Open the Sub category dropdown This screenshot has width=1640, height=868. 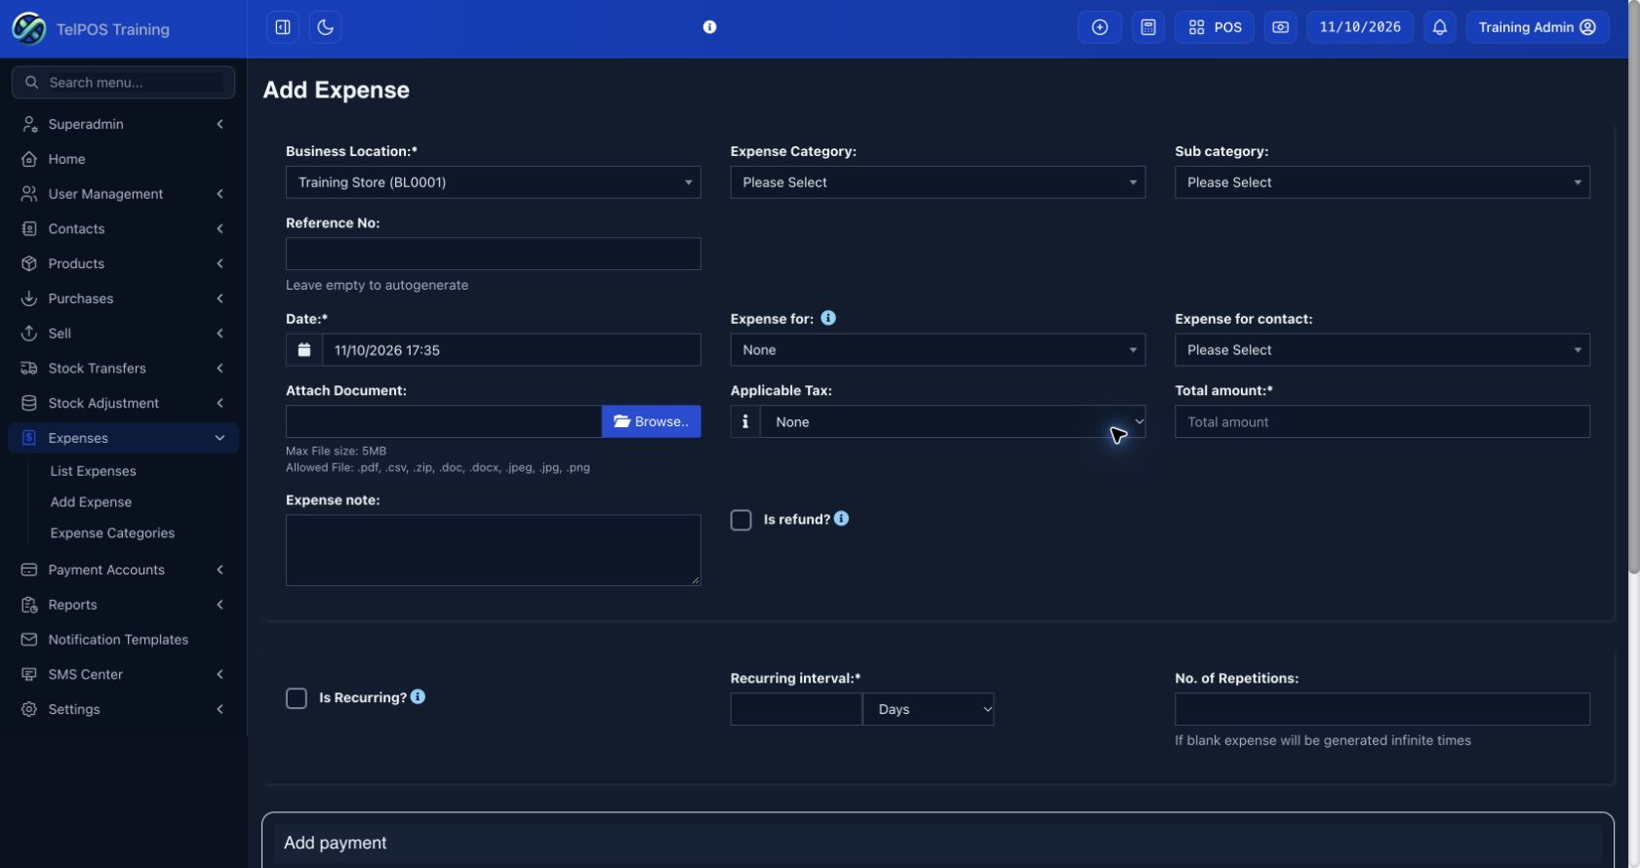pyautogui.click(x=1382, y=182)
